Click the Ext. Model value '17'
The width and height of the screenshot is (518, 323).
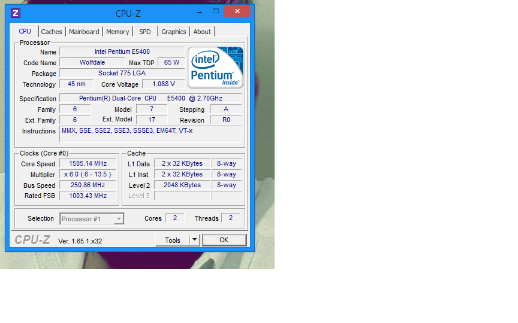152,120
